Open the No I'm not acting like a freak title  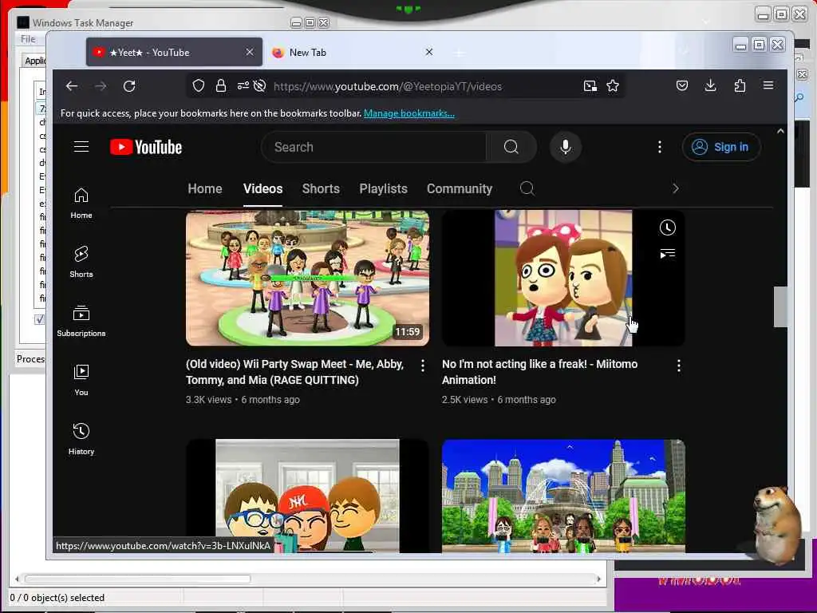coord(540,372)
